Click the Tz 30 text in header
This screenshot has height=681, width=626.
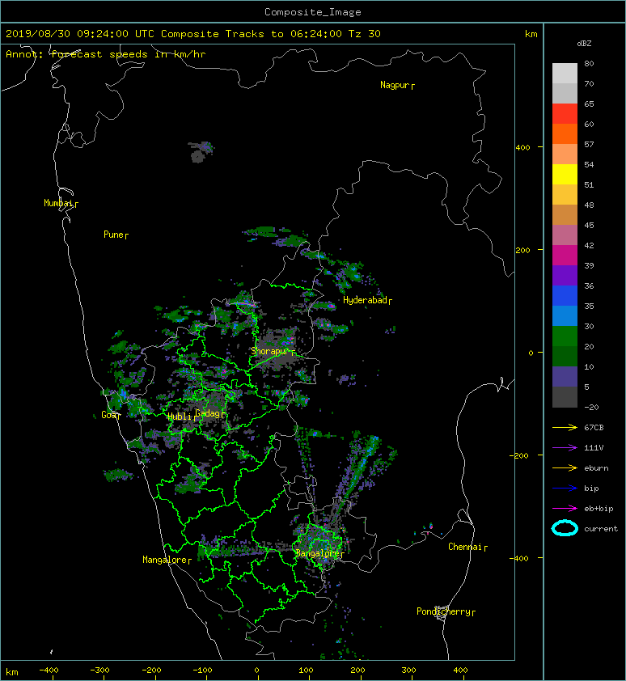tap(365, 34)
